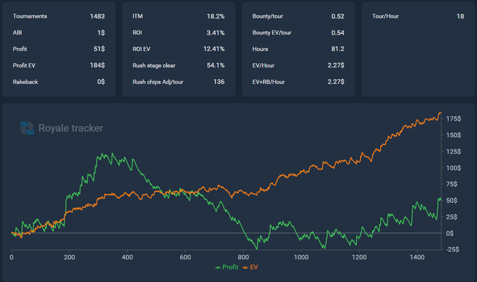
Task: Click the Bounty EV/tour label
Action: [273, 32]
